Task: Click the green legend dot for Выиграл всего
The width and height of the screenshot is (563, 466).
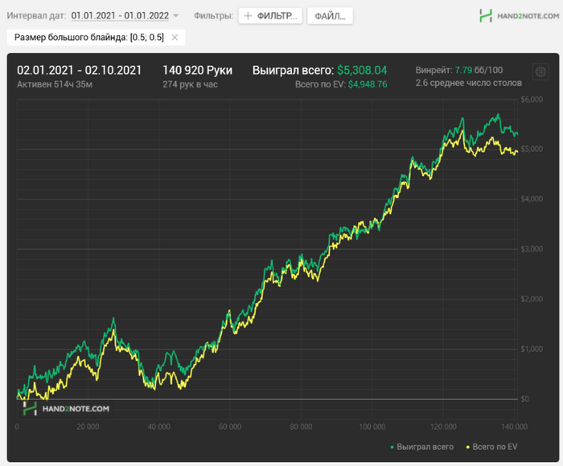Action: point(392,447)
